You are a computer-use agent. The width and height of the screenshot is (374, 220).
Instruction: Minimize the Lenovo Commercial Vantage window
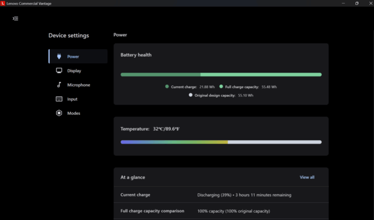pyautogui.click(x=343, y=3)
